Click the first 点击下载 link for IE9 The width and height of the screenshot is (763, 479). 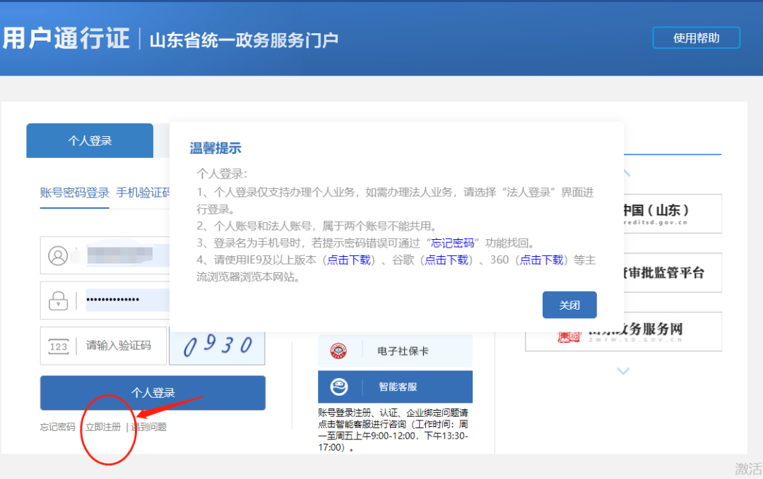pyautogui.click(x=349, y=260)
